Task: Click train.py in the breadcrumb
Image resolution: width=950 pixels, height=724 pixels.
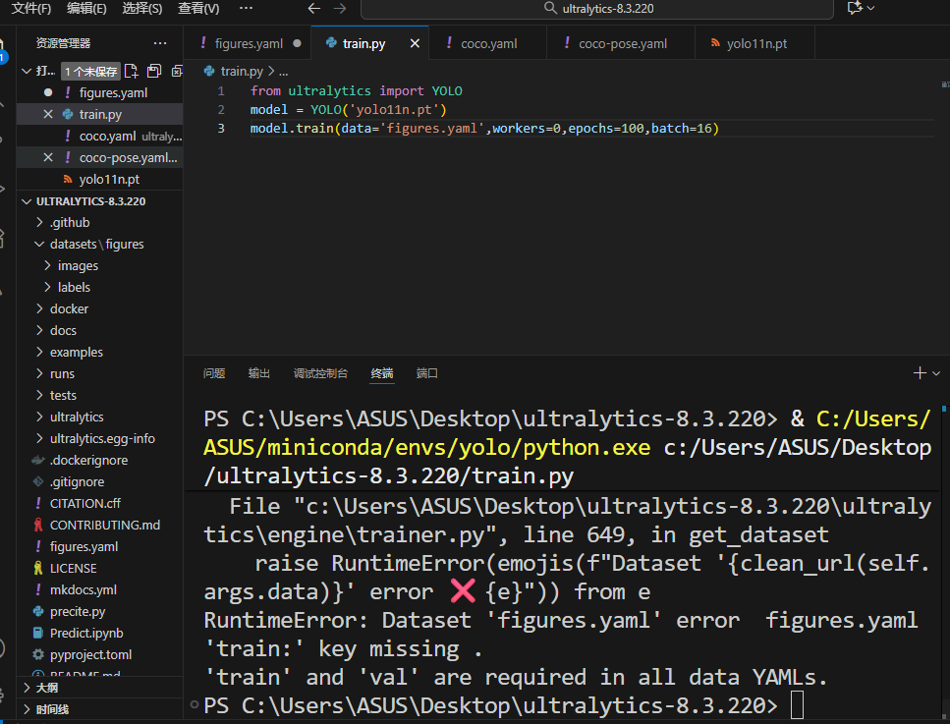Action: coord(242,72)
